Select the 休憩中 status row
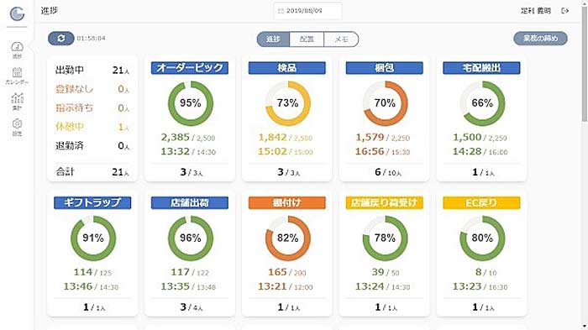The height and width of the screenshot is (330, 588). tap(92, 127)
